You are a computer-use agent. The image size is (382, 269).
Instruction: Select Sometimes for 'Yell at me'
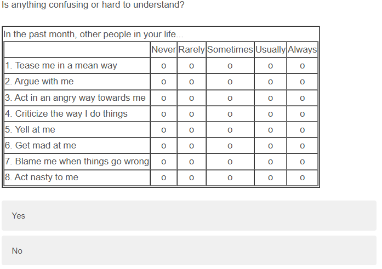click(x=230, y=130)
